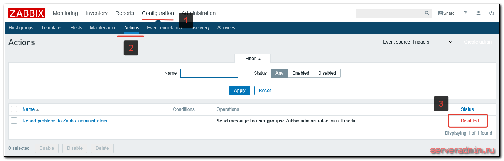This screenshot has height=161, width=504.
Task: Open Event source Triggers dropdown
Action: click(433, 42)
